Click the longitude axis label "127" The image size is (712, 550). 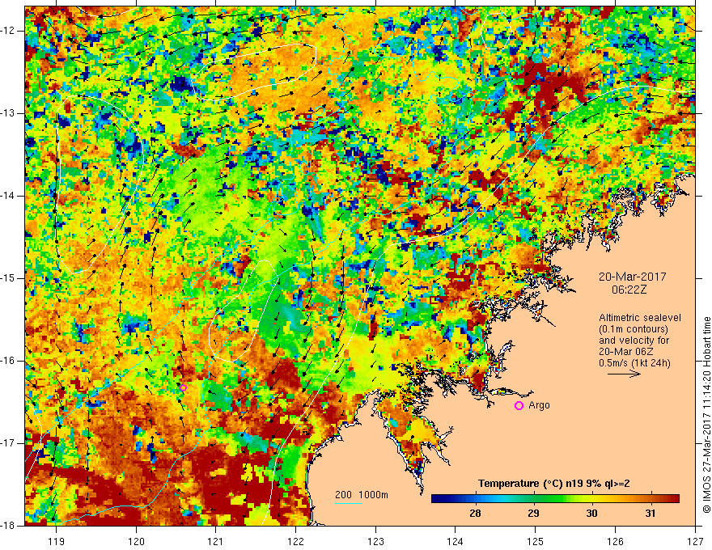695,541
